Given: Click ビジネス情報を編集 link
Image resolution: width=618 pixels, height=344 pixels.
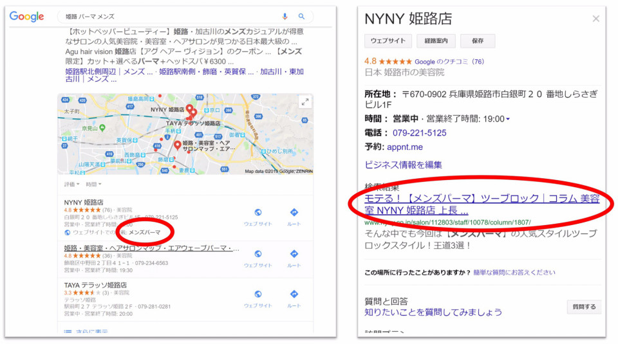Looking at the screenshot, I should (x=403, y=165).
